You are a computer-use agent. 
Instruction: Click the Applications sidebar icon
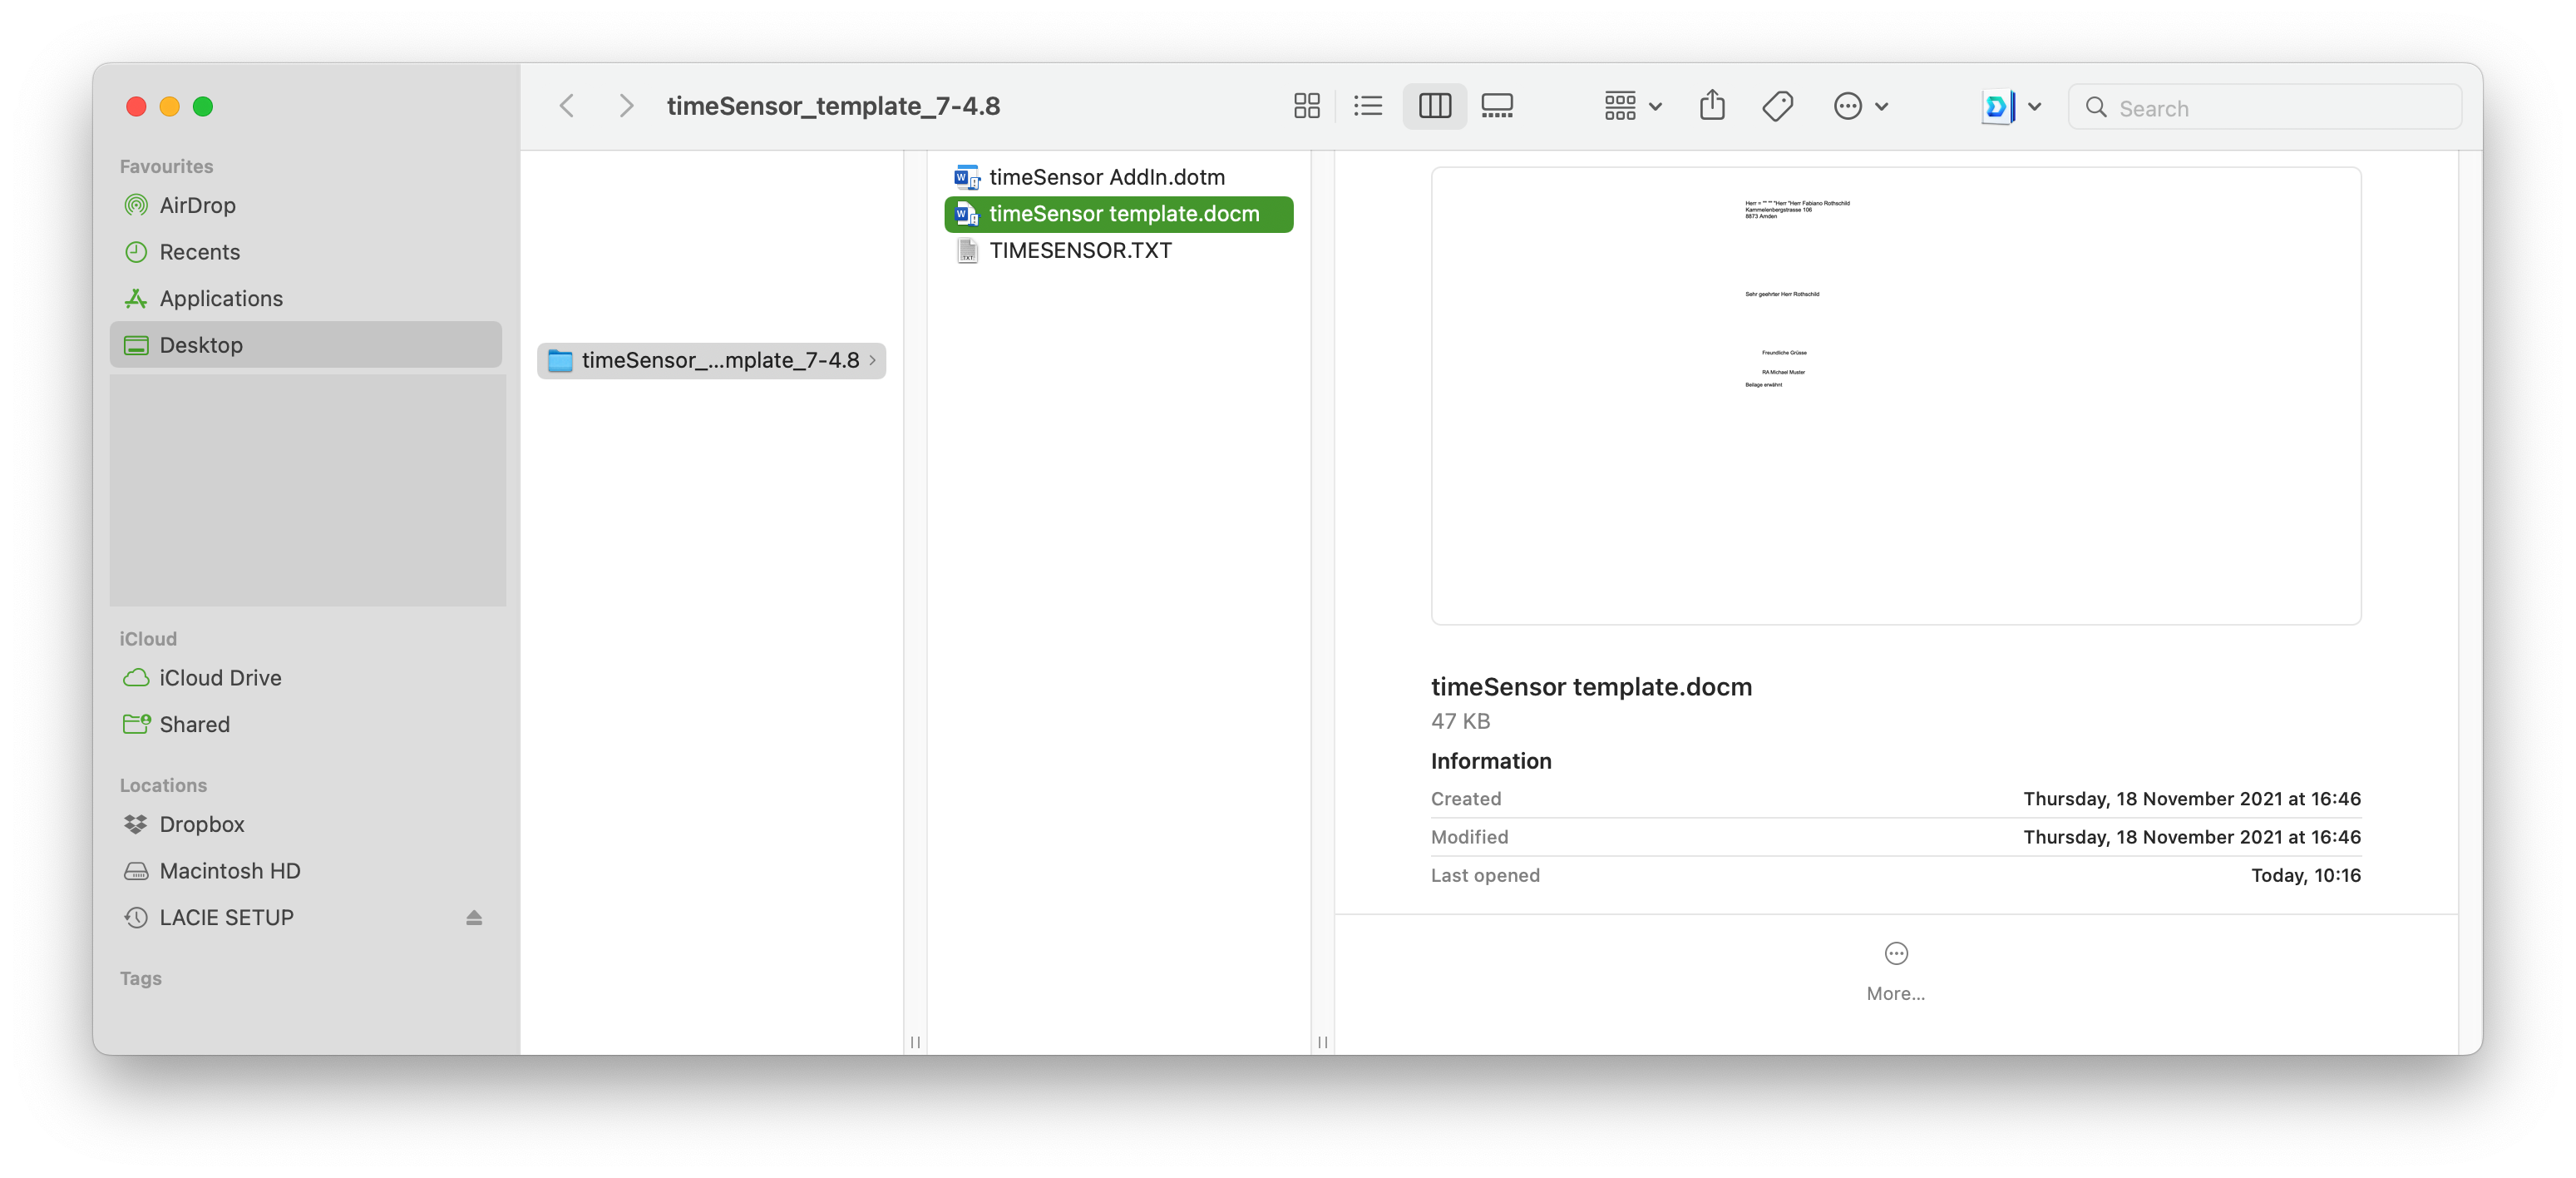[x=136, y=299]
